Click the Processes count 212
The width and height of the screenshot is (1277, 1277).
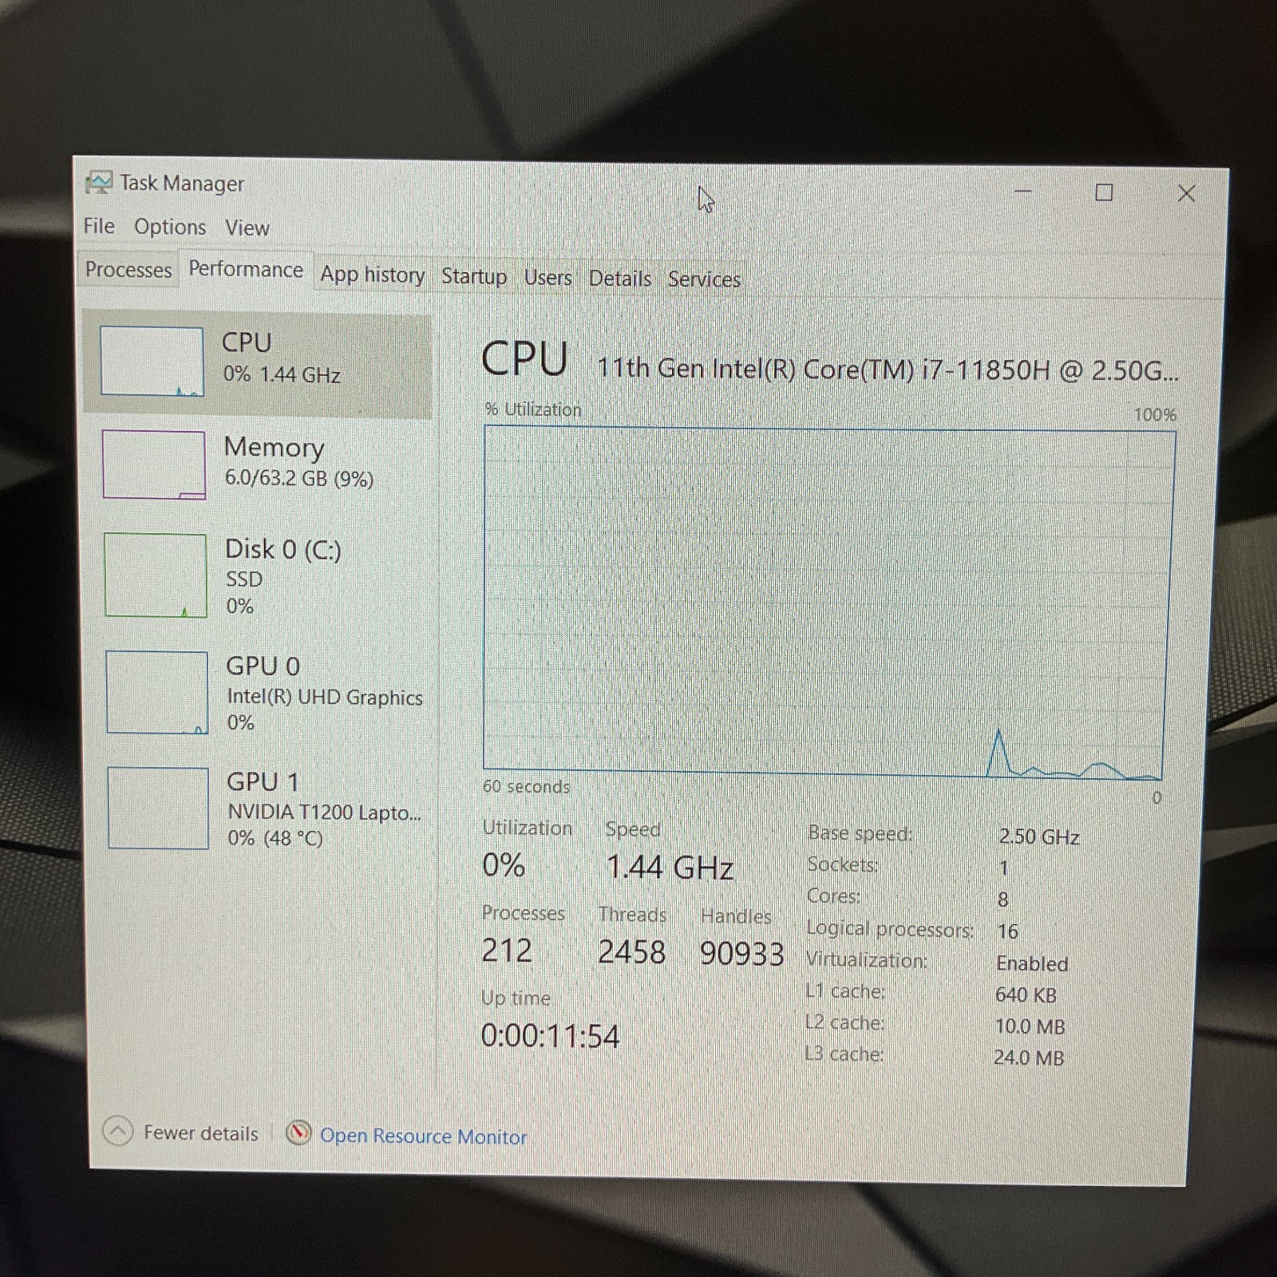coord(507,951)
